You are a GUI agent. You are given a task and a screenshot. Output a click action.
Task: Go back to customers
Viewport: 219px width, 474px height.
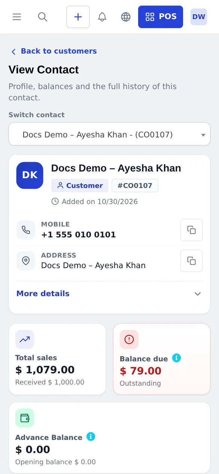54,51
